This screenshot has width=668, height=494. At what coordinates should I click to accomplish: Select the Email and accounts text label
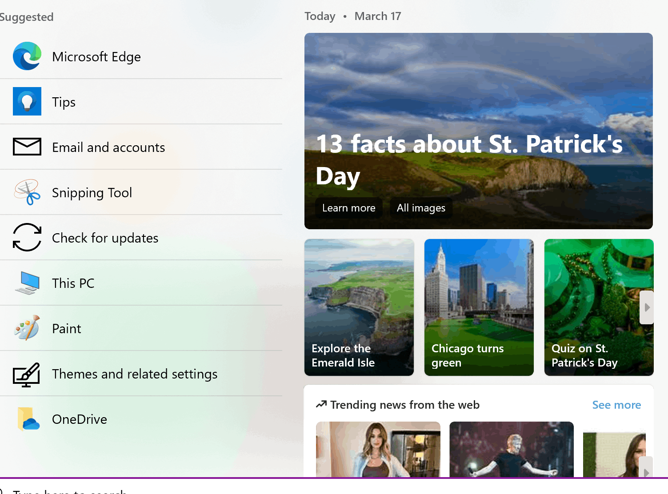[x=108, y=147]
